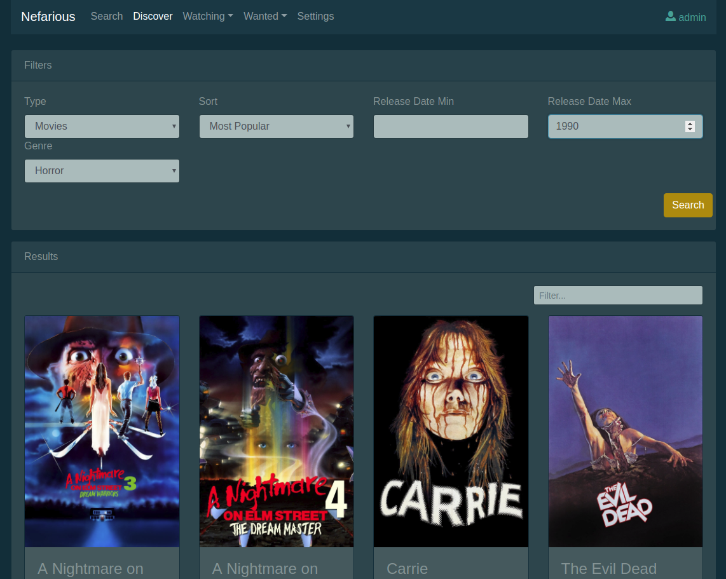
Task: Focus the Release Date Min field
Action: 451,126
